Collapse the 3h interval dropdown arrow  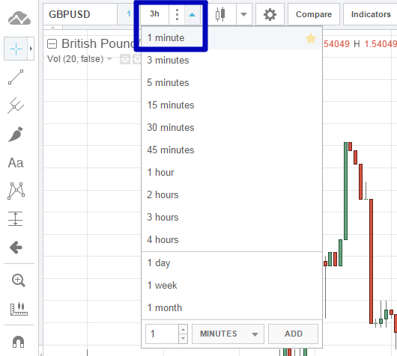[x=193, y=14]
